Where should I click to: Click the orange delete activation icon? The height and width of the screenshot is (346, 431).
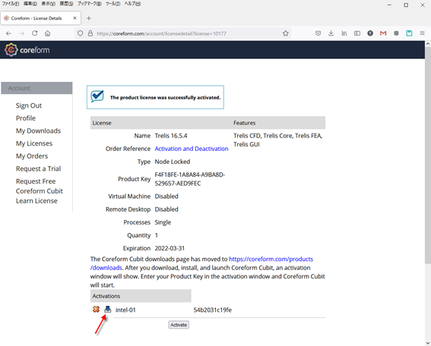96,310
